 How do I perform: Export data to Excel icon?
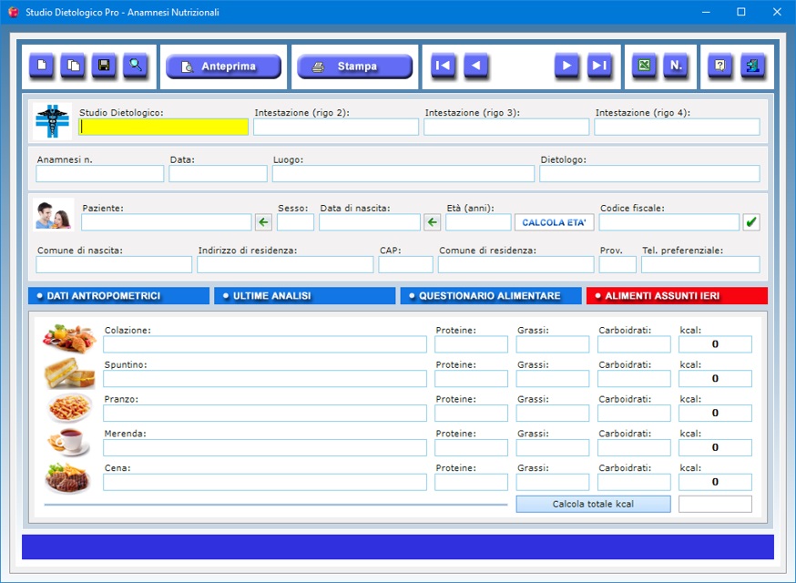pos(644,66)
